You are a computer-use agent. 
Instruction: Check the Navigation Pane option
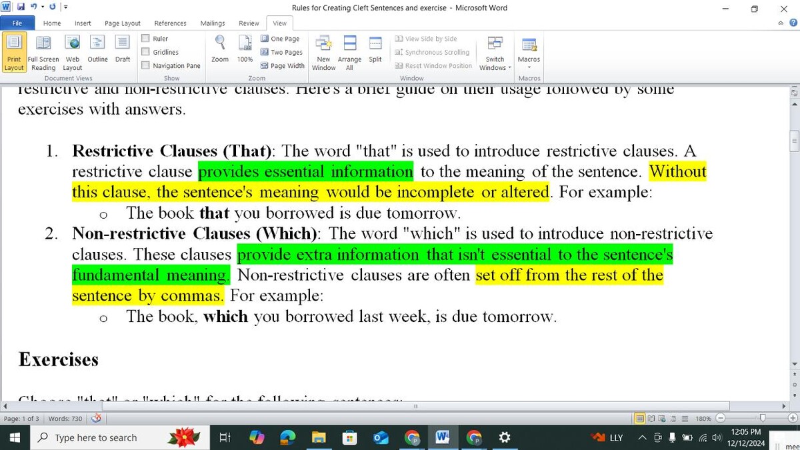click(146, 65)
